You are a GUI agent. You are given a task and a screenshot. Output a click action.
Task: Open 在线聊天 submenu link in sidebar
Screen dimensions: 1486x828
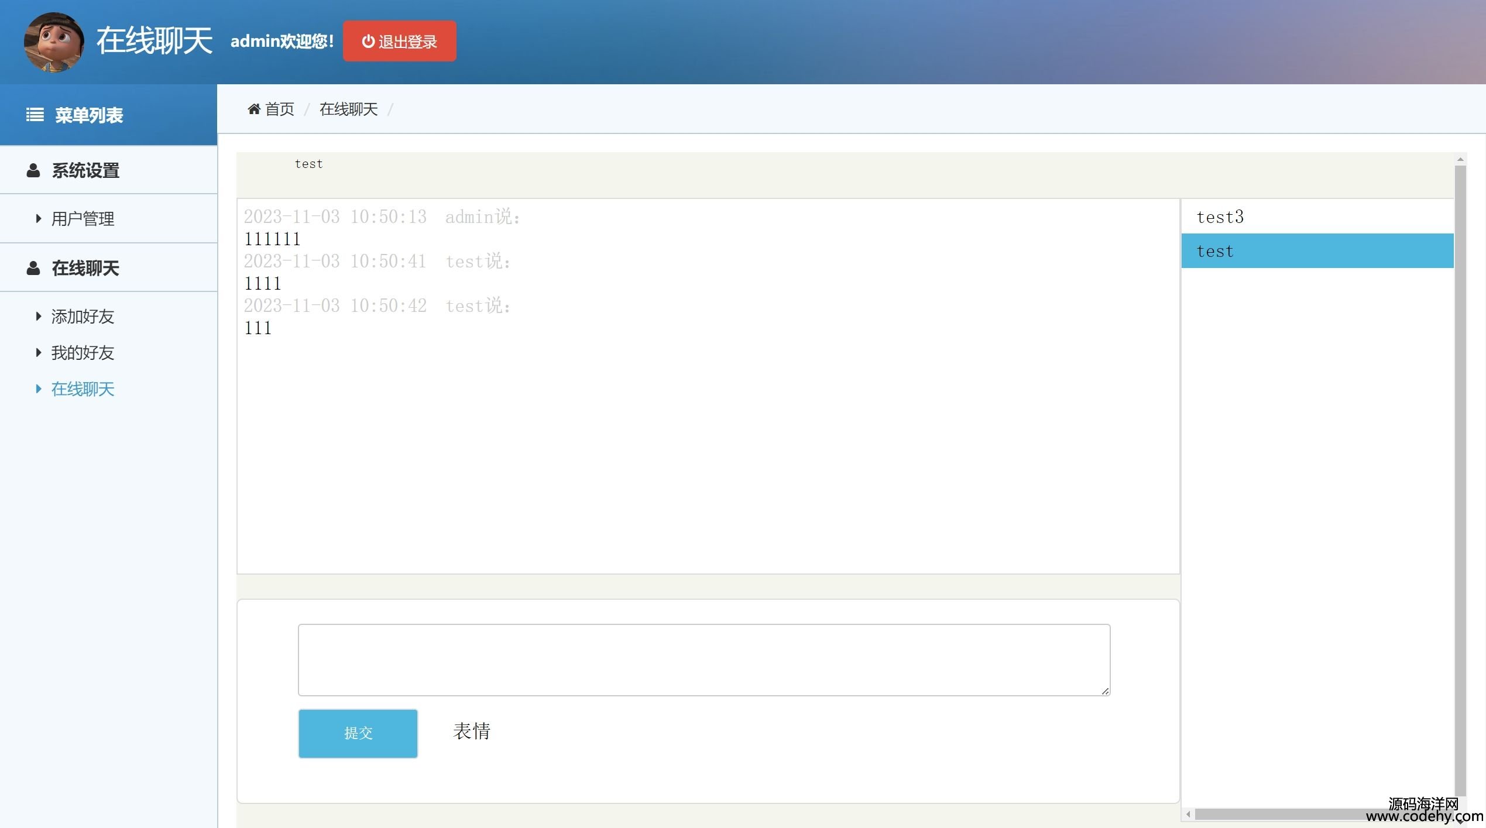(83, 389)
